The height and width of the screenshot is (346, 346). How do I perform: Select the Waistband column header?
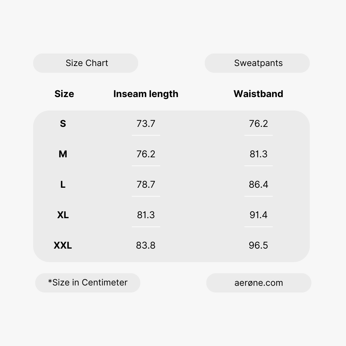[x=258, y=94]
